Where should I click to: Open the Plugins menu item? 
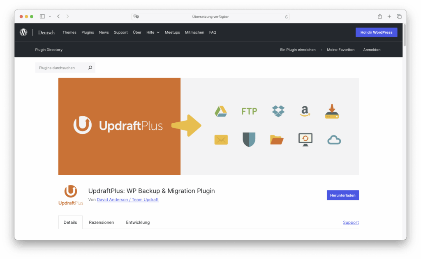click(88, 32)
